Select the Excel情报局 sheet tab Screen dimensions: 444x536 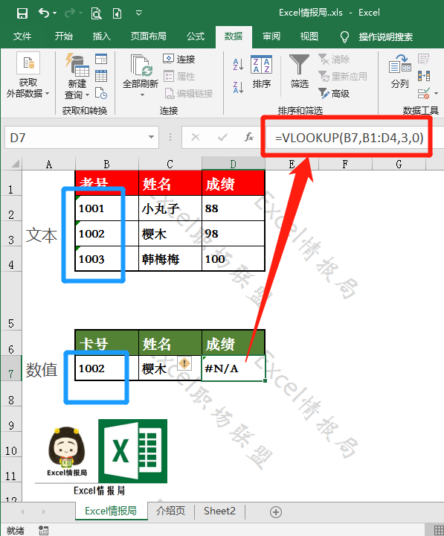pyautogui.click(x=111, y=511)
